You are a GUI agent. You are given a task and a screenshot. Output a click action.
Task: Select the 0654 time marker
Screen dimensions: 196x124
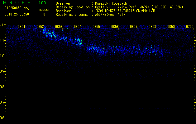click(78, 27)
